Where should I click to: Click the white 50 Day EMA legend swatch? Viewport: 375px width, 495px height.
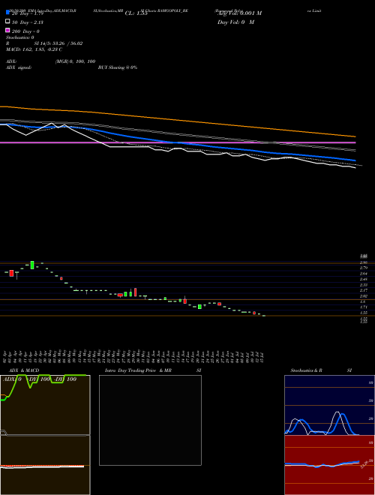point(7,22)
